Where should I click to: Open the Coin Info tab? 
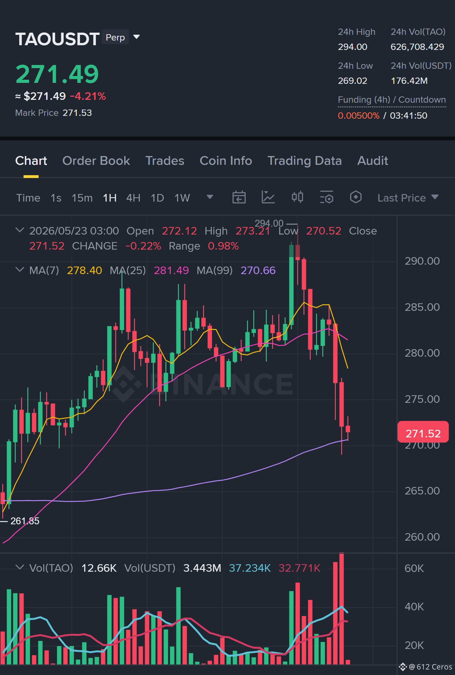[226, 161]
